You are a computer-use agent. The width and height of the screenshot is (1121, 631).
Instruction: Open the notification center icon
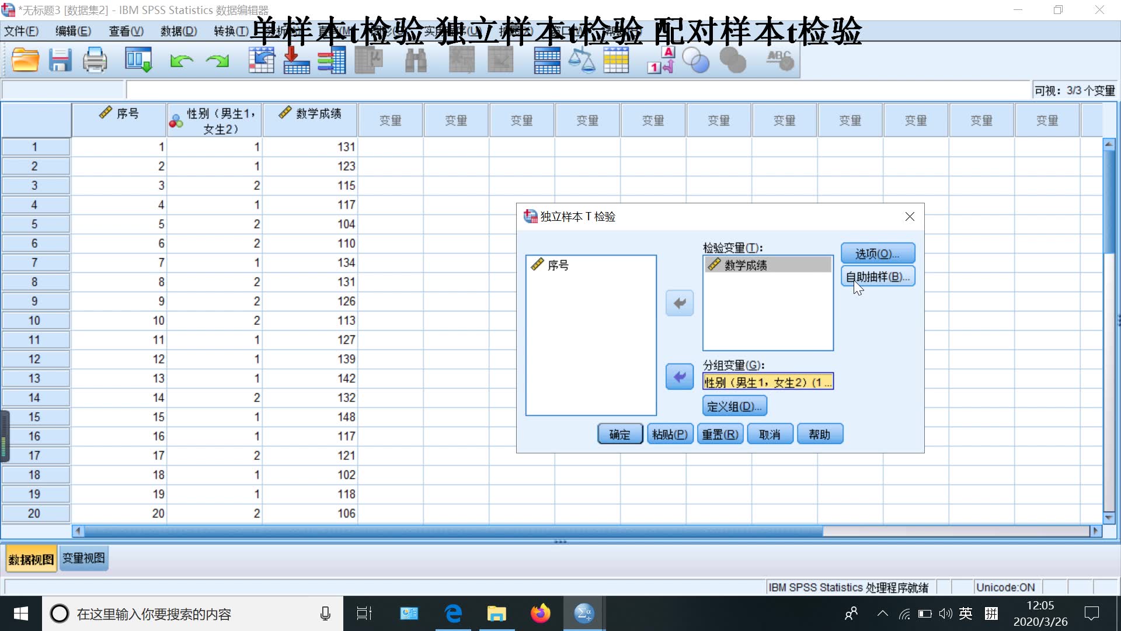click(1091, 613)
